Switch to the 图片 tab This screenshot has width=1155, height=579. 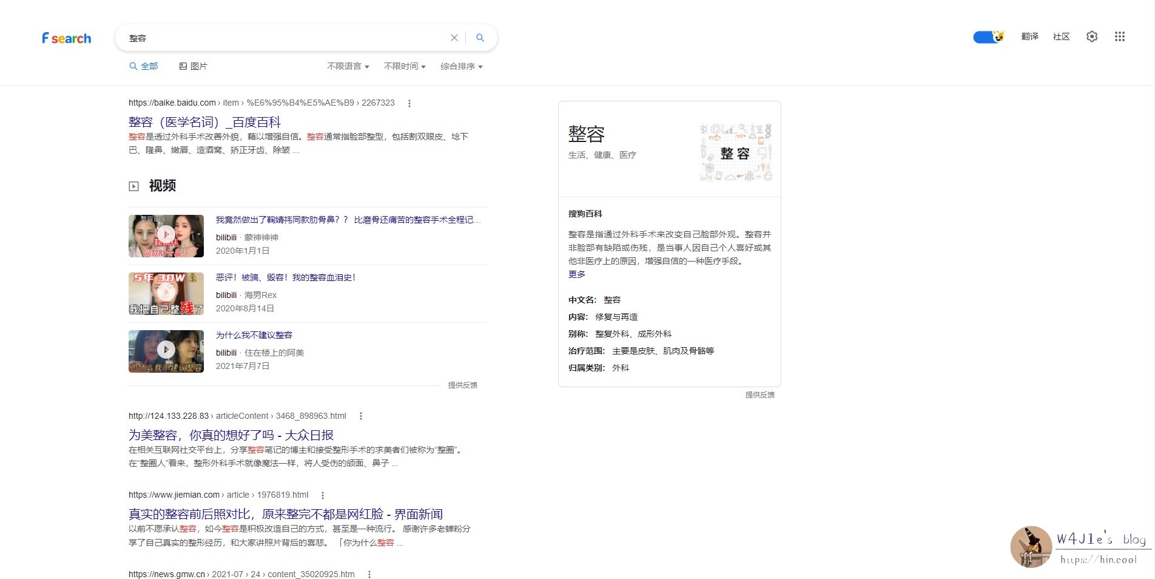194,66
